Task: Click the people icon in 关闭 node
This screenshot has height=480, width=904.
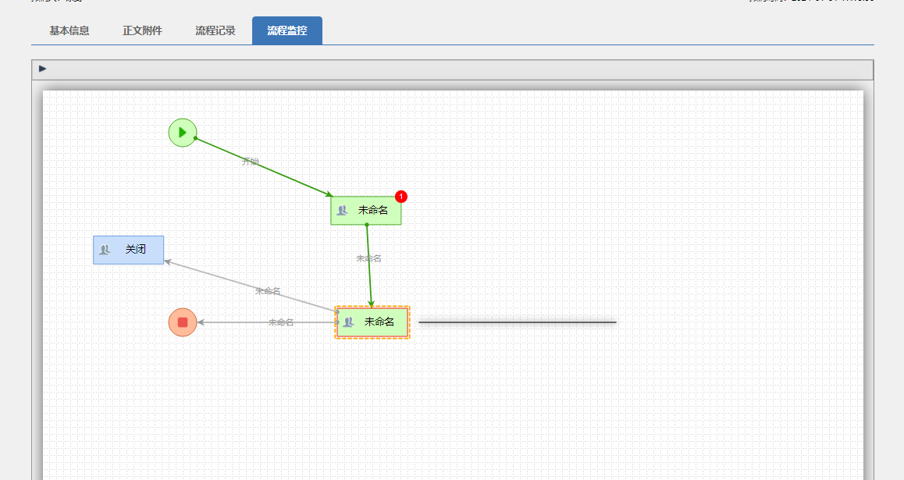Action: click(105, 250)
